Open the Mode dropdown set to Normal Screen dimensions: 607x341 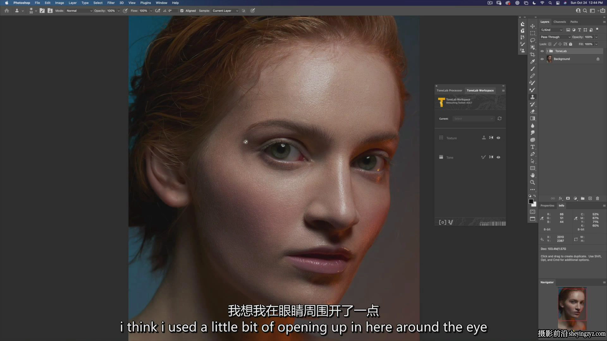coord(79,11)
